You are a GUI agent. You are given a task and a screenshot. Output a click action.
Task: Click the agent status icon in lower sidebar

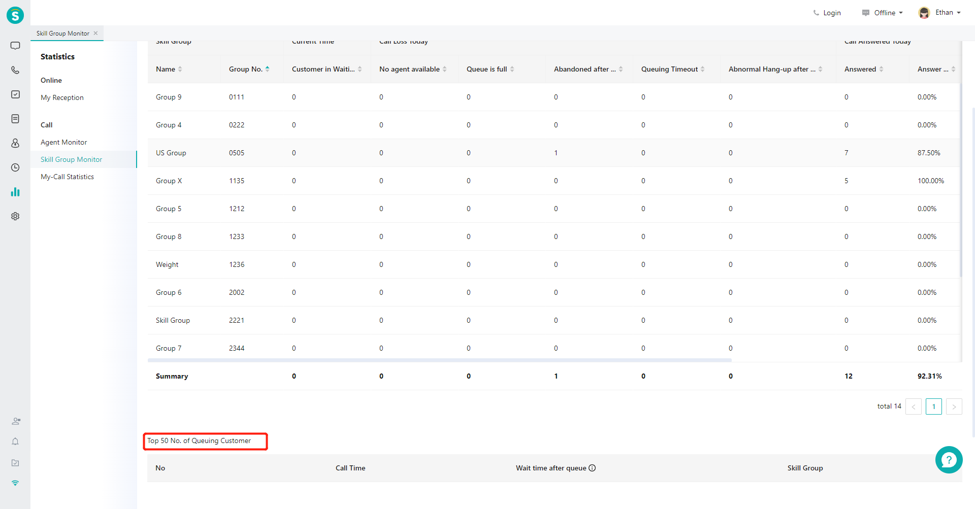point(16,421)
